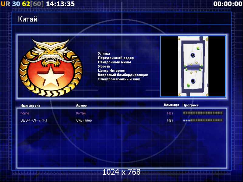Select "Ярость" in feature list
Viewport: 243px width, 182px height.
(104, 66)
